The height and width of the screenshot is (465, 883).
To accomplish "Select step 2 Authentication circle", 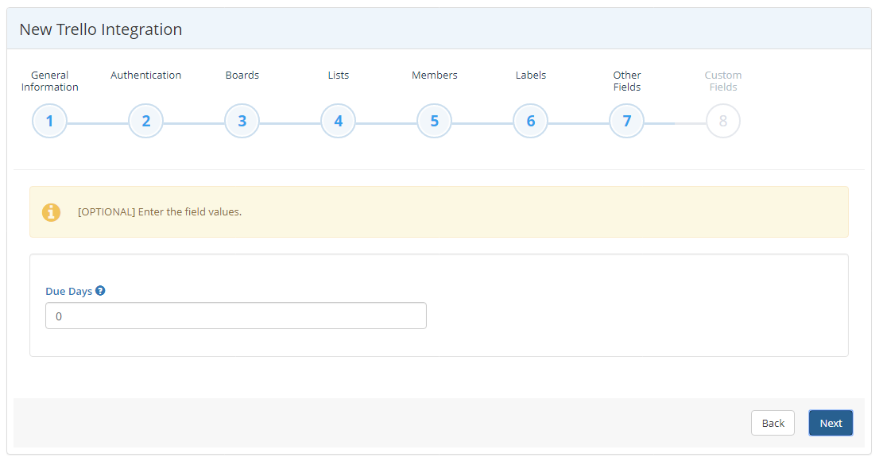I will coord(145,121).
